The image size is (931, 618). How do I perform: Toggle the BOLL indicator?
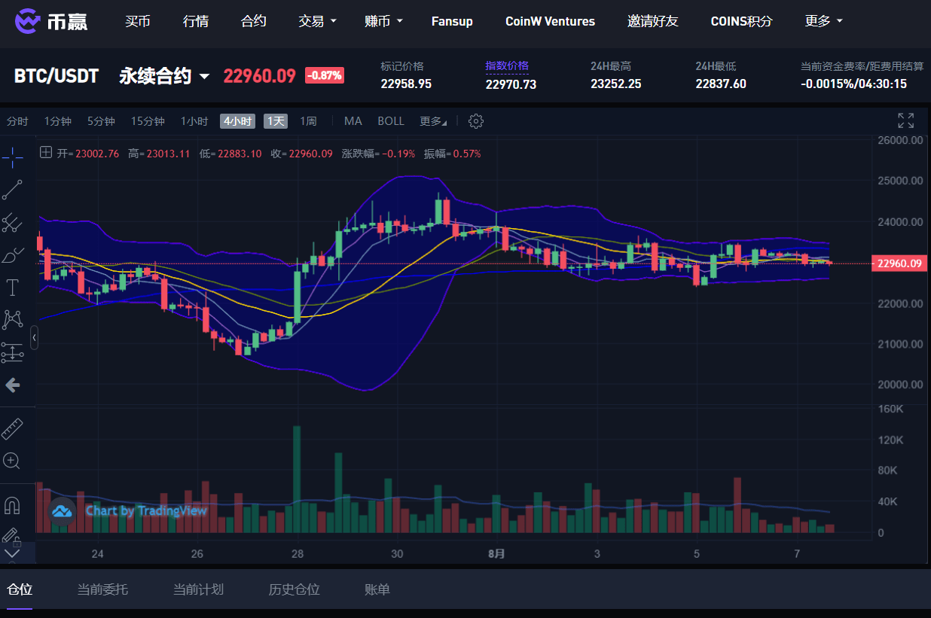click(x=390, y=120)
